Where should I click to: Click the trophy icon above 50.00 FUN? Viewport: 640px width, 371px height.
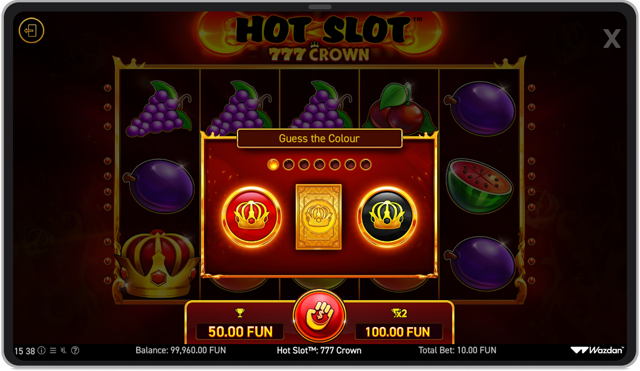240,313
